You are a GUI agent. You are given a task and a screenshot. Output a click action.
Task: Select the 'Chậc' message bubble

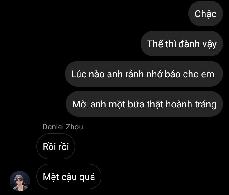(x=206, y=14)
